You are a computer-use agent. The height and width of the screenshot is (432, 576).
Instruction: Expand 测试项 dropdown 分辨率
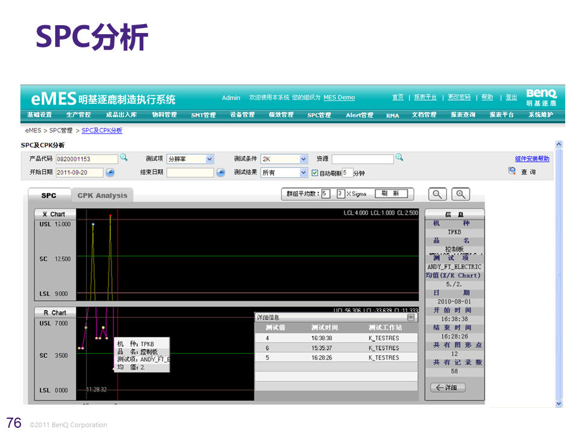pos(209,159)
